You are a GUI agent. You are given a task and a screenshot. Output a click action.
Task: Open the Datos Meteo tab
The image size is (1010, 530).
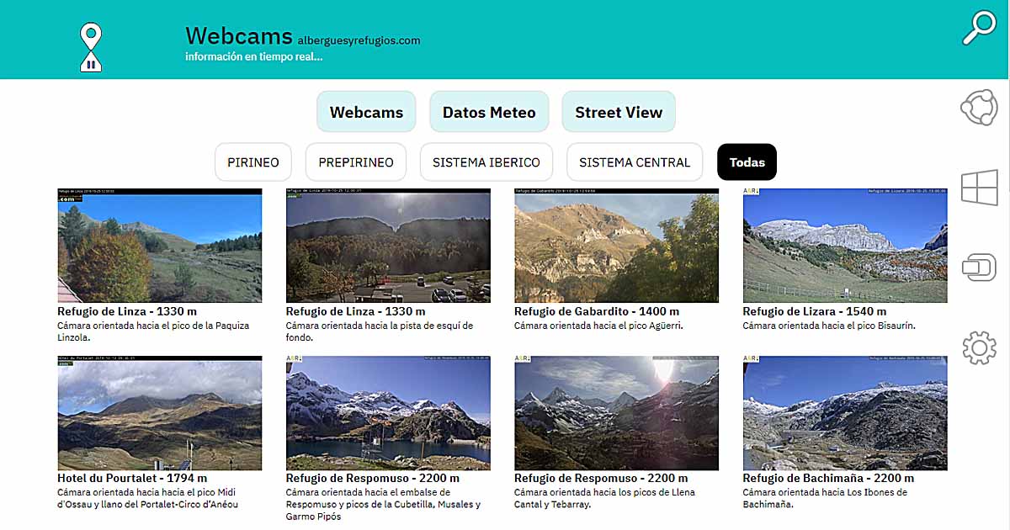489,112
